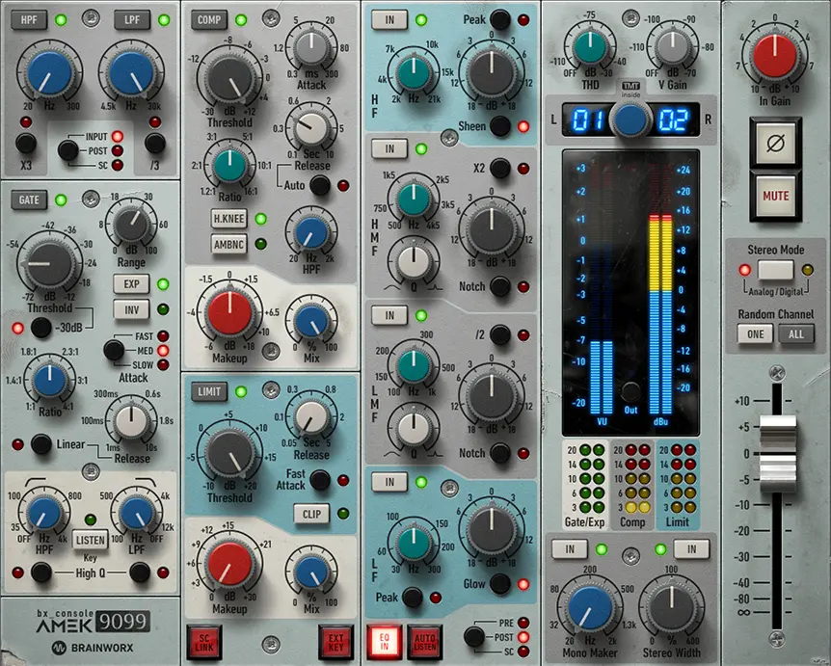Click the limiter Fast Attack button

tap(319, 480)
